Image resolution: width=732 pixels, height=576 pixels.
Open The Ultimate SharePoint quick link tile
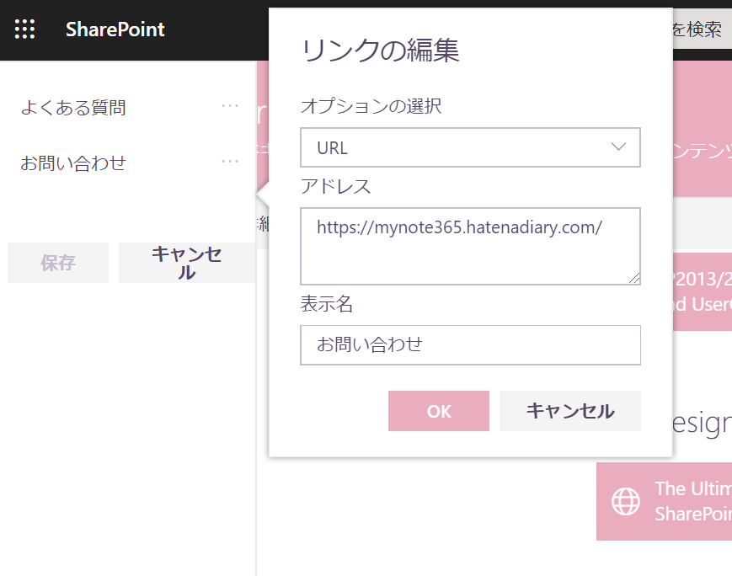[x=664, y=501]
